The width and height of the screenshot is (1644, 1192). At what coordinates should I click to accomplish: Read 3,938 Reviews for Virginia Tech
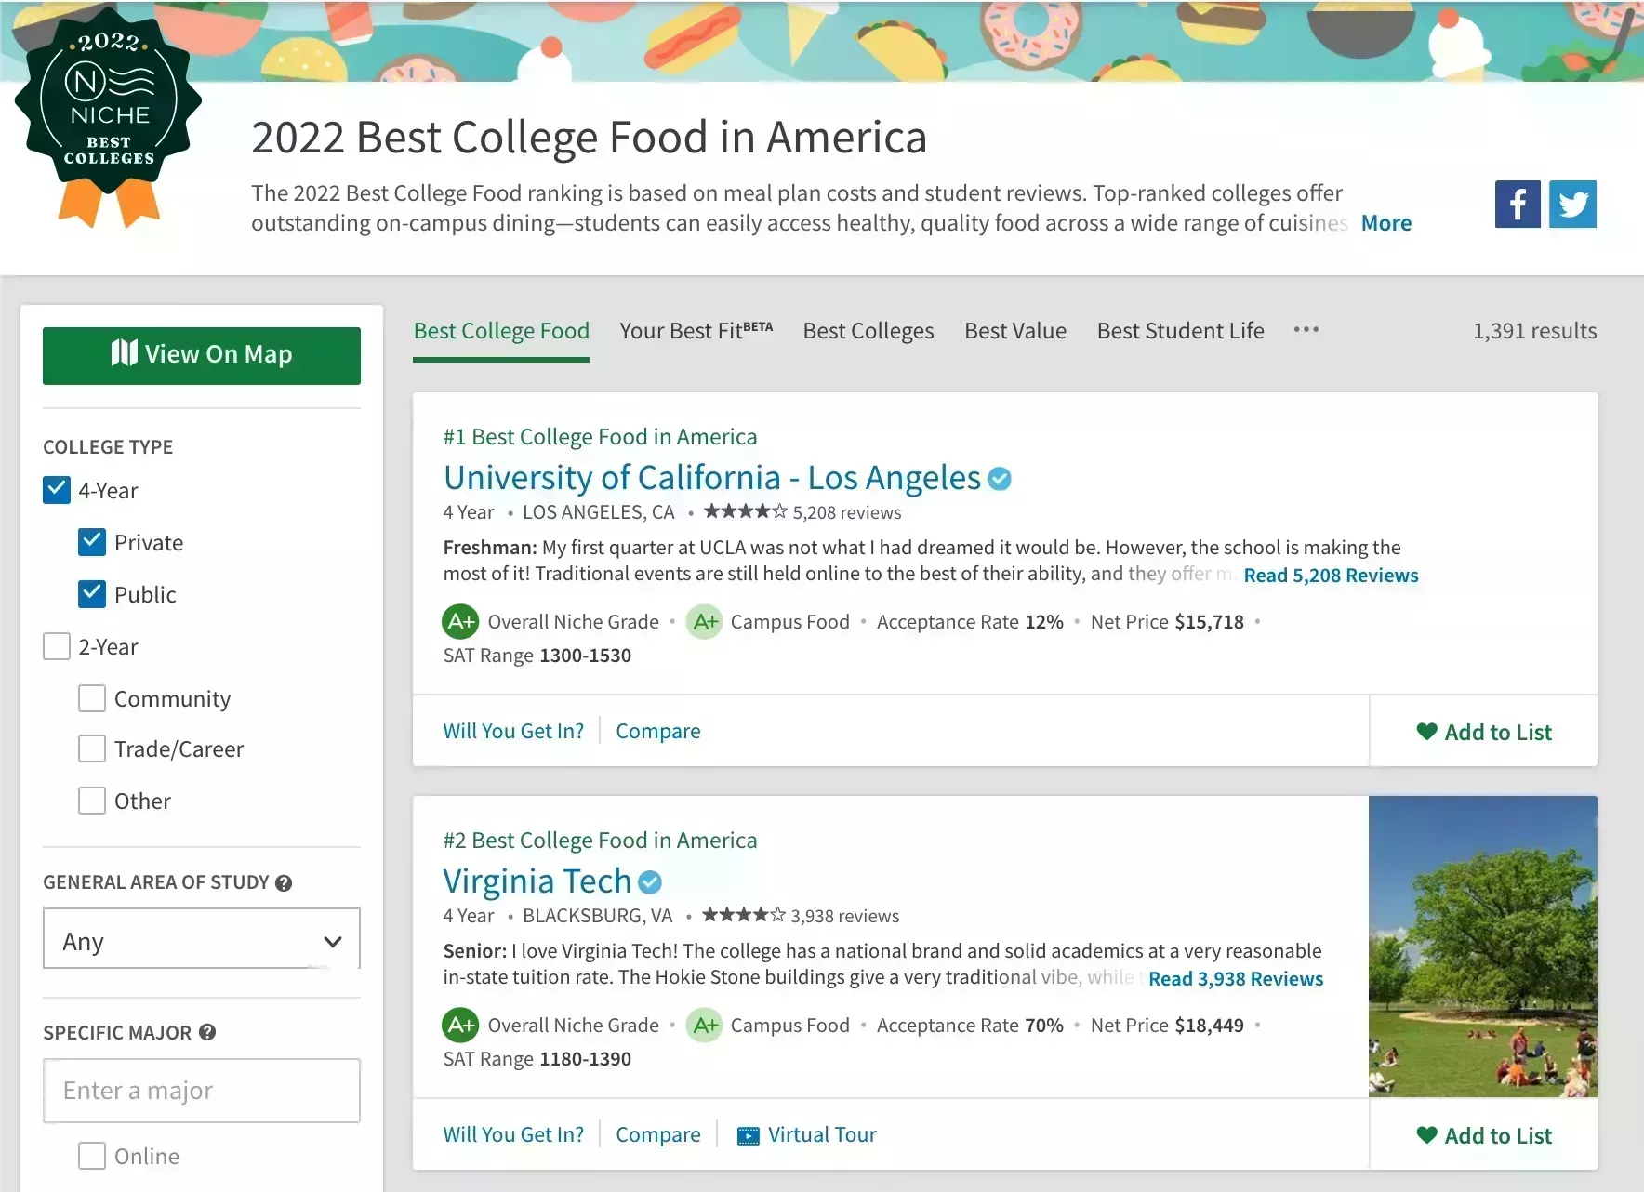pos(1236,979)
